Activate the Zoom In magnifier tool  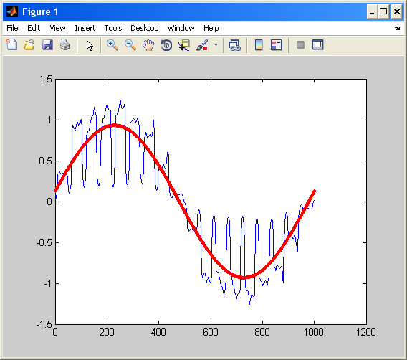[x=112, y=45]
